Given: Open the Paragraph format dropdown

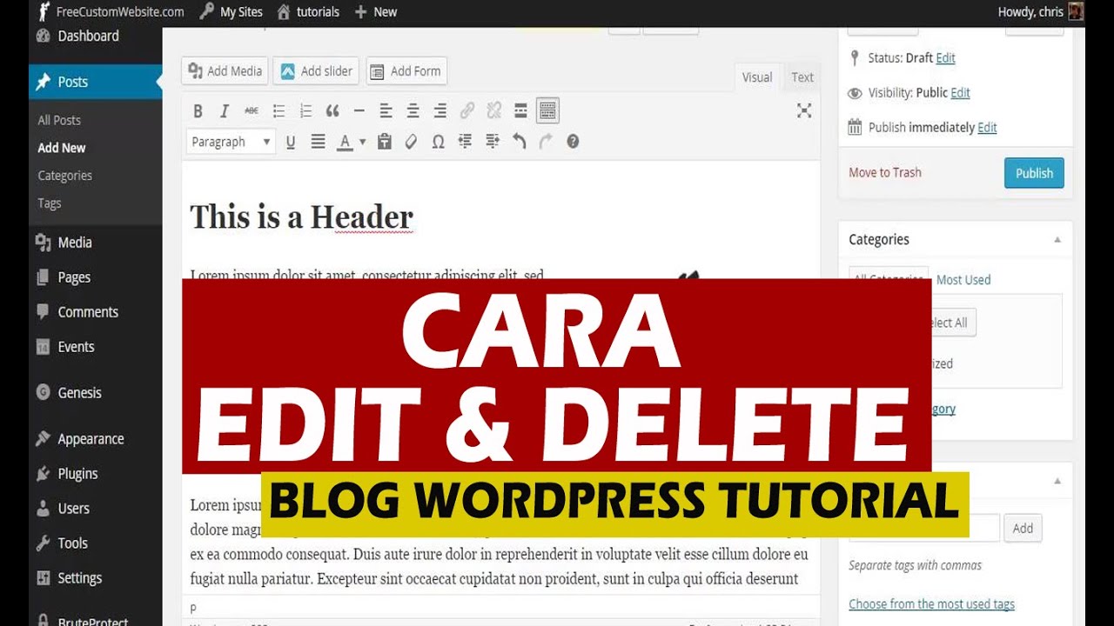Looking at the screenshot, I should tap(231, 142).
